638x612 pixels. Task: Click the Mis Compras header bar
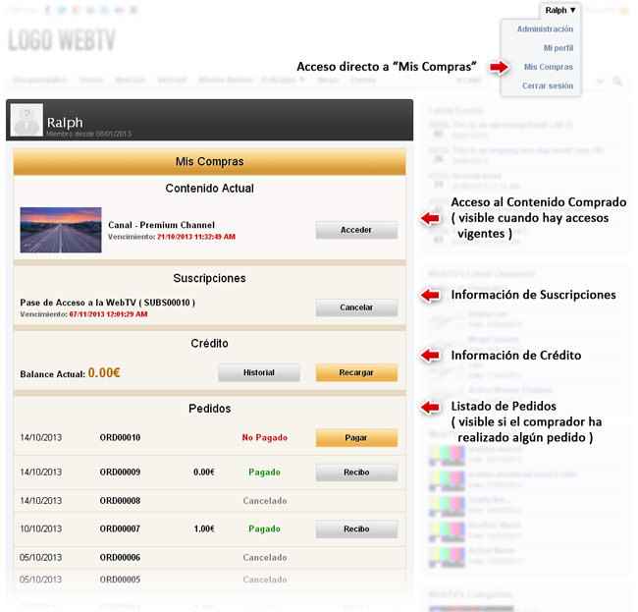[209, 162]
